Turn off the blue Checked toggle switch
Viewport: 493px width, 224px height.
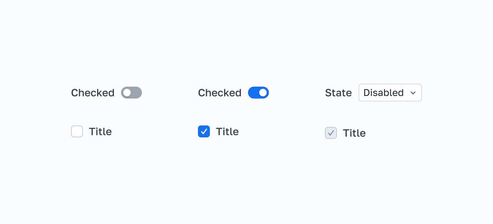258,93
